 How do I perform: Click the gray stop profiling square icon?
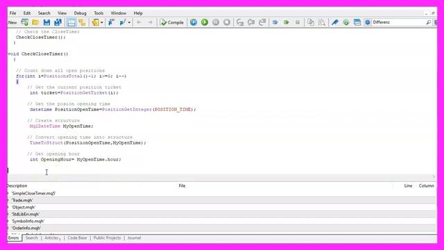pos(298,22)
